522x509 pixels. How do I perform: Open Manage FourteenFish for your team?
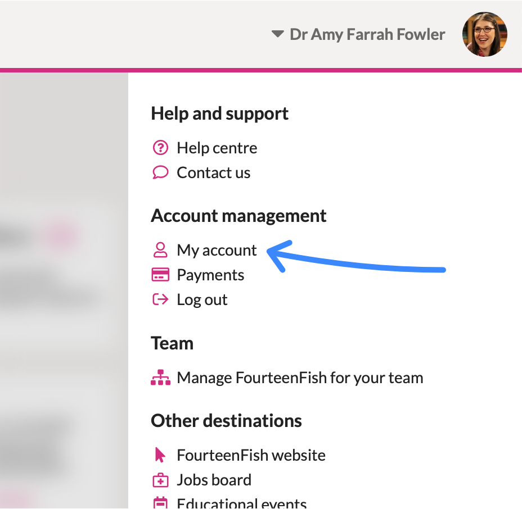(300, 378)
